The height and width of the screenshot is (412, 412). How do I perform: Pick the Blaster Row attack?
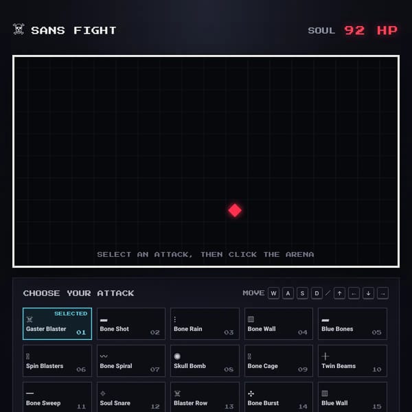(x=205, y=397)
